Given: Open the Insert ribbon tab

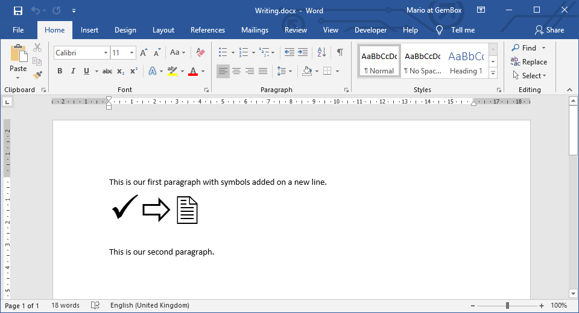Looking at the screenshot, I should [89, 30].
